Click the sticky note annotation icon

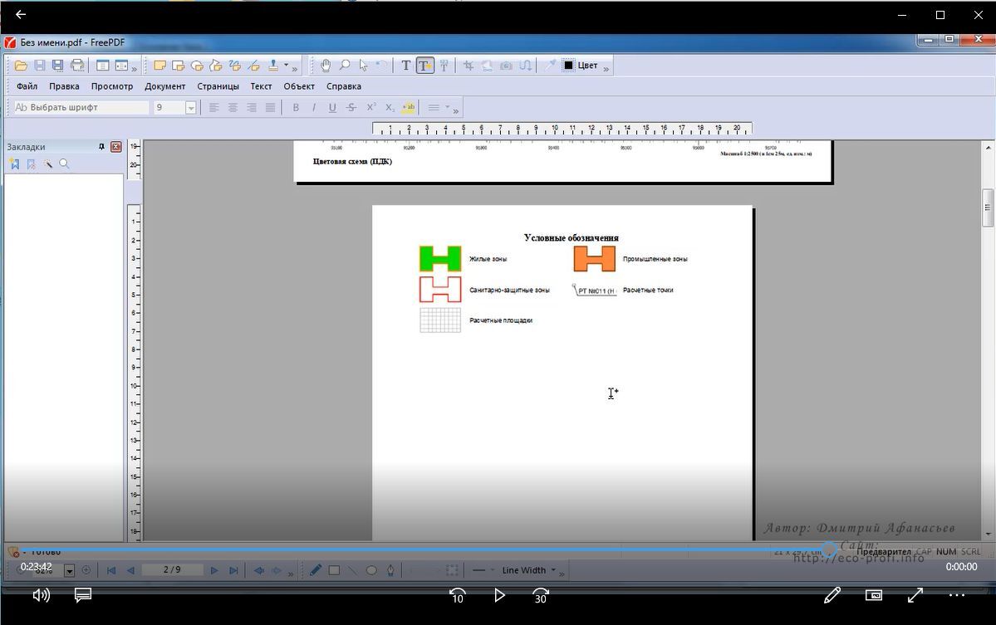(x=160, y=66)
